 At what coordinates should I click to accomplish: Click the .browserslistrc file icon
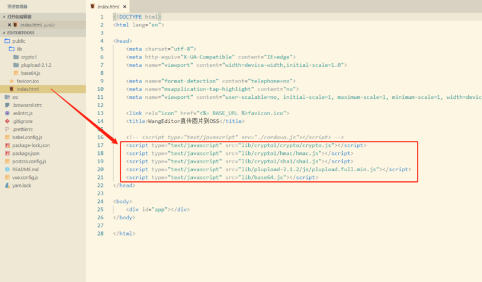pos(7,105)
